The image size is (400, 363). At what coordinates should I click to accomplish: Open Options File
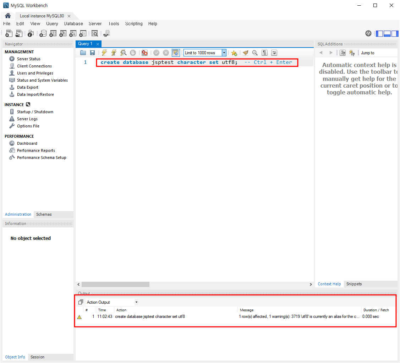tap(28, 126)
